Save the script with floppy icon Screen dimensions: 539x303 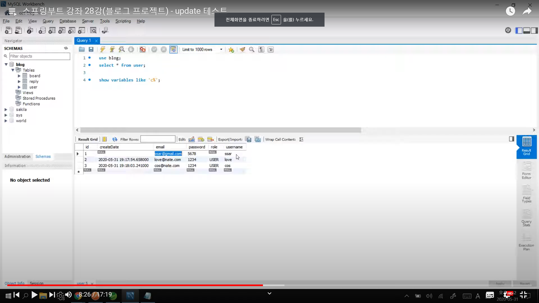(91, 50)
